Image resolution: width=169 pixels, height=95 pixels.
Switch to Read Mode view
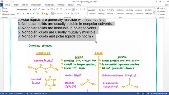tap(138, 93)
